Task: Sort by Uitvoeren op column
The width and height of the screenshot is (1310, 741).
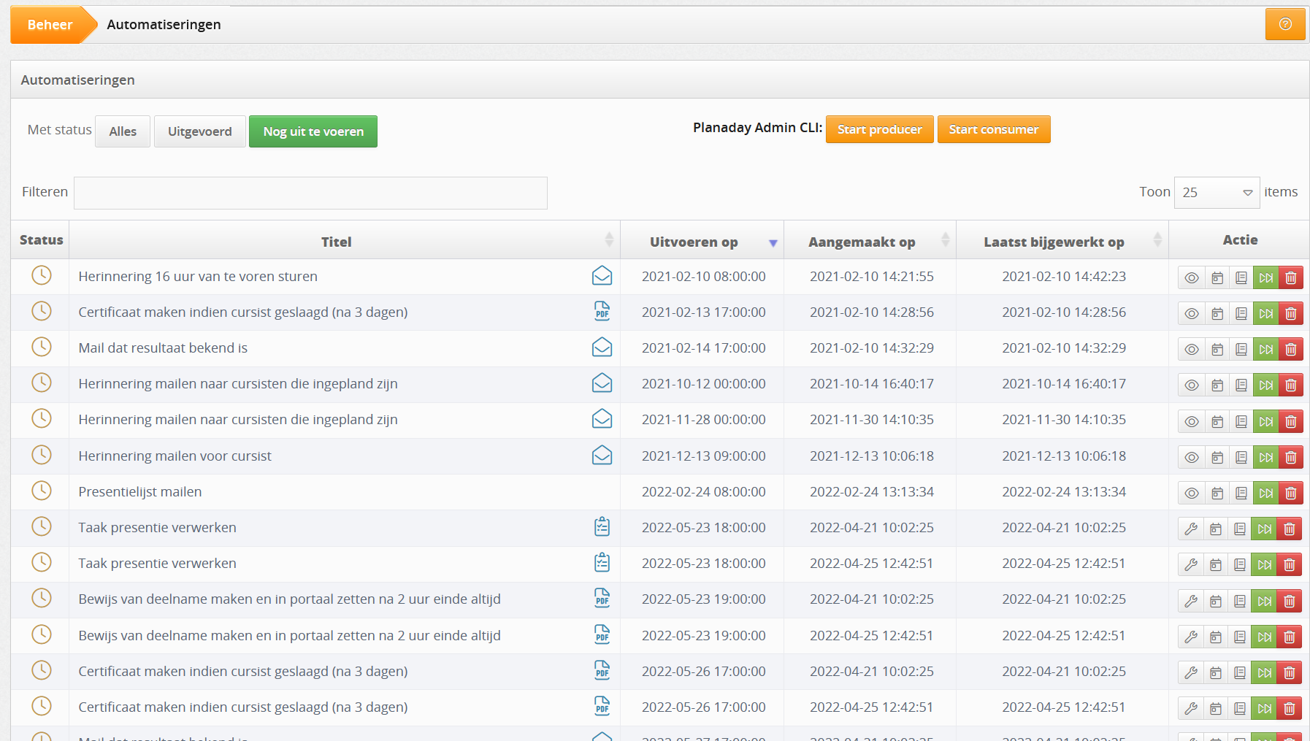Action: pyautogui.click(x=702, y=240)
